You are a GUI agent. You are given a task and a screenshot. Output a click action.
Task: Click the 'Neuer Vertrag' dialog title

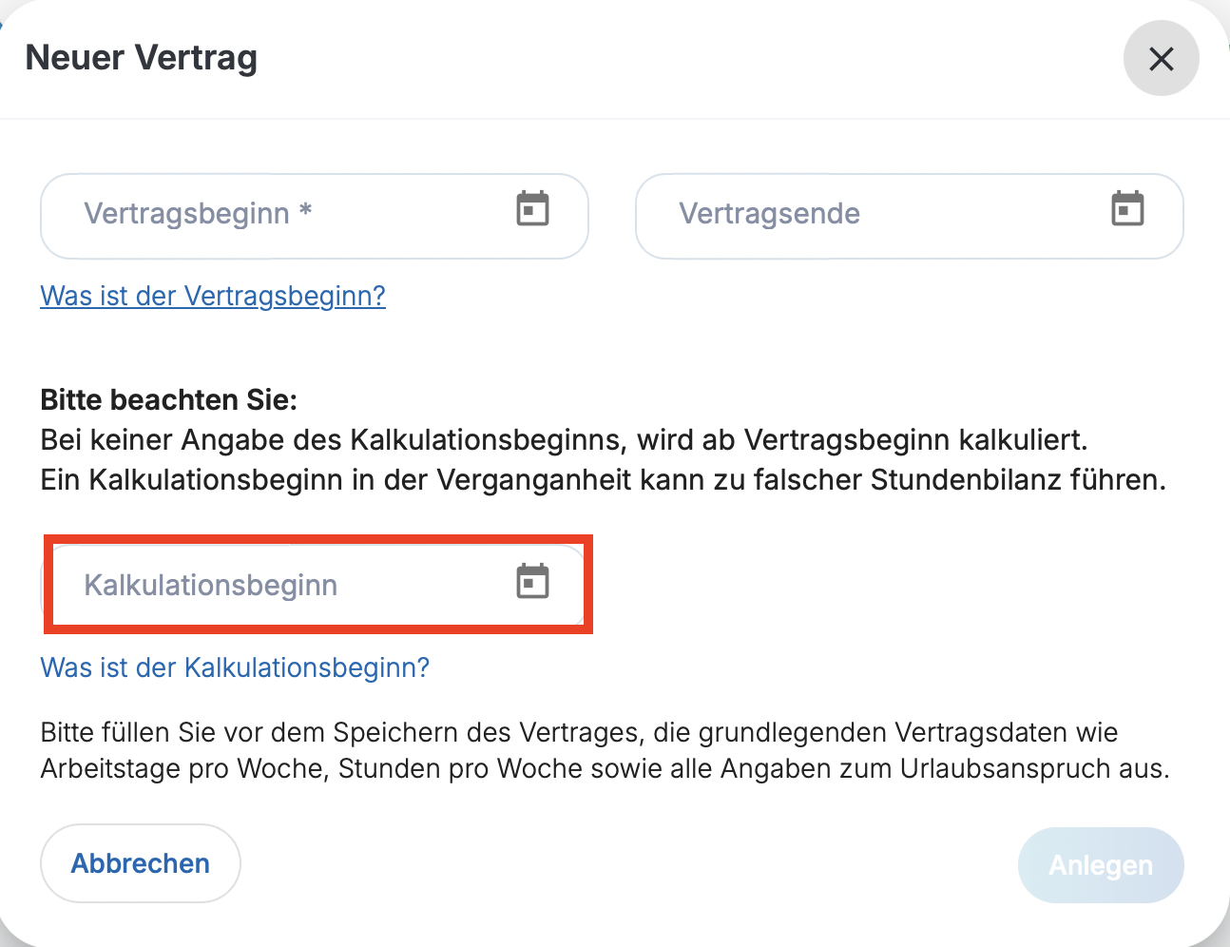142,58
